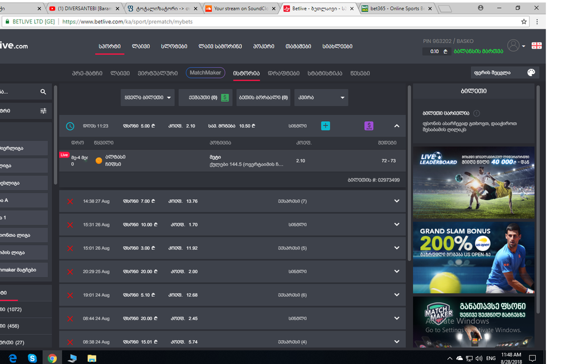Click the ბალანსის მართვა link

pos(478,51)
